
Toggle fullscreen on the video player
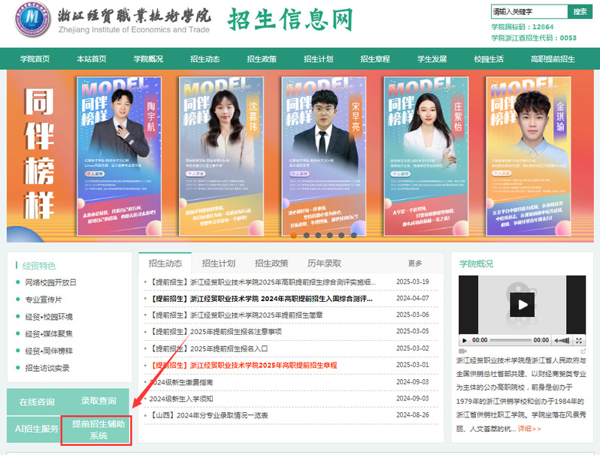(580, 340)
